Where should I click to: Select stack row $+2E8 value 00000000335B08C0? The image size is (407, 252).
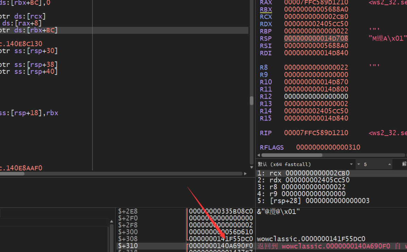click(221, 211)
